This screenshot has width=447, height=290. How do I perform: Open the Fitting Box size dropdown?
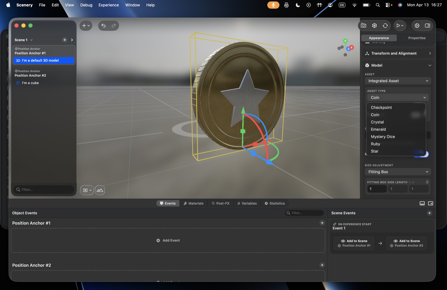point(398,172)
